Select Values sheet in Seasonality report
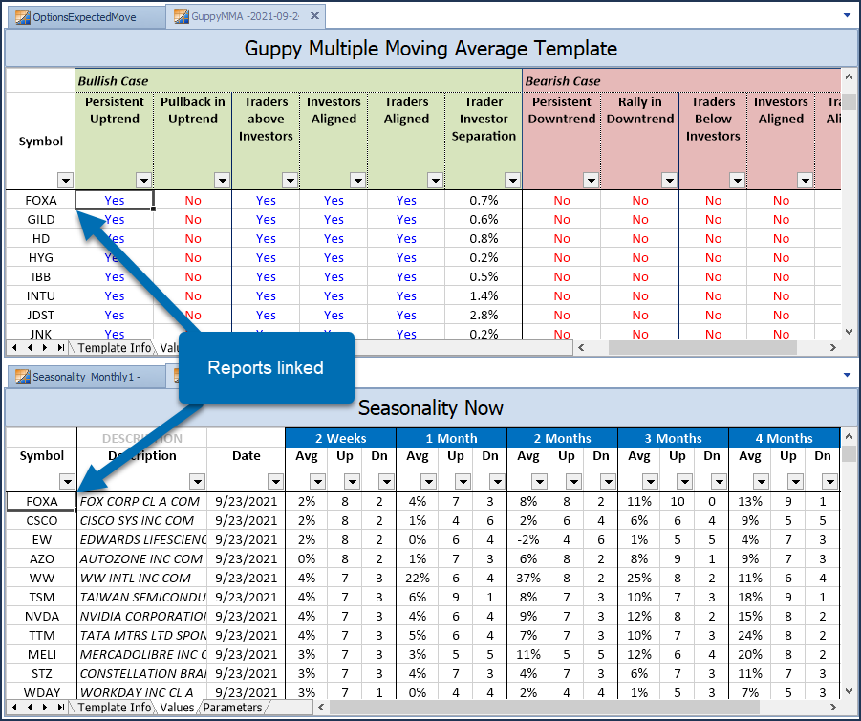The width and height of the screenshot is (861, 721). 177,708
